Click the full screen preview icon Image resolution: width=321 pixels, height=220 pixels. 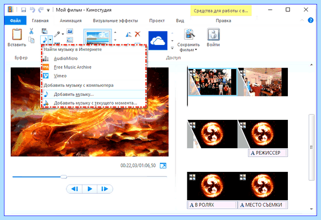[163, 165]
